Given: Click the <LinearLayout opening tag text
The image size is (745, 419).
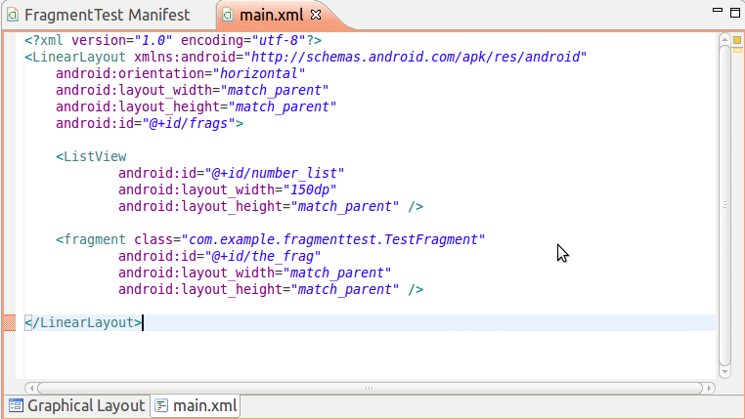Looking at the screenshot, I should click(75, 57).
